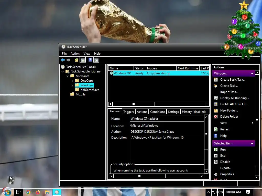Switch to the Actions tab
Screen dimensions: 262x196
point(142,112)
